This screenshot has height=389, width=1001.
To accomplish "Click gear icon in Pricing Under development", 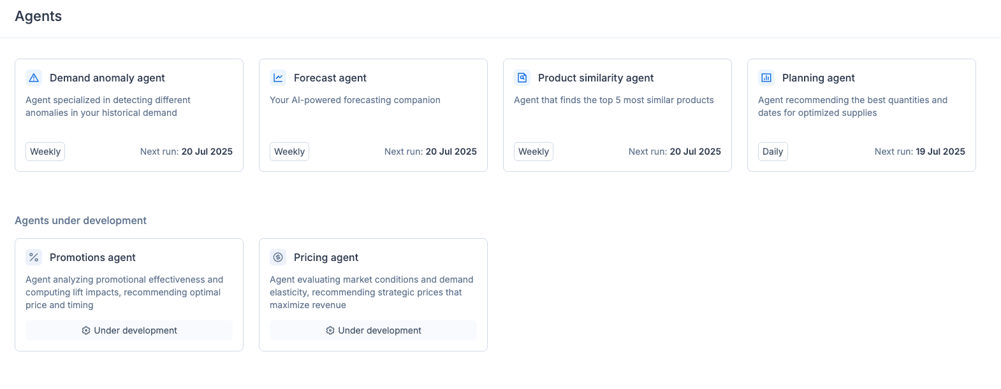I will (x=330, y=330).
